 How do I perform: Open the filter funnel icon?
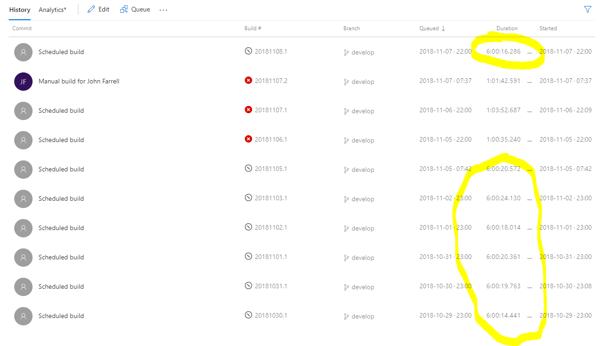tap(588, 9)
